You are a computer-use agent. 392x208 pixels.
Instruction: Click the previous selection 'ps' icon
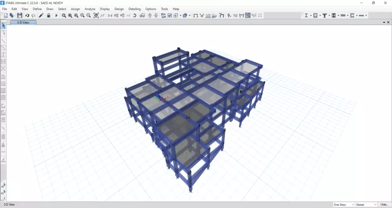pyautogui.click(x=3, y=192)
